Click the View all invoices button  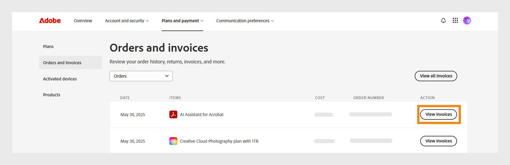tap(436, 76)
